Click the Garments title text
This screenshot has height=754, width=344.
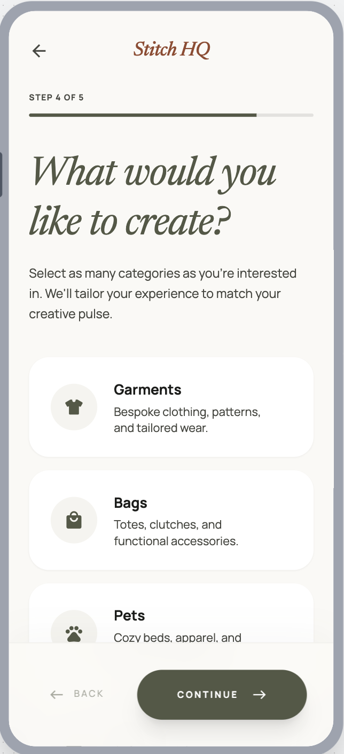pyautogui.click(x=147, y=390)
